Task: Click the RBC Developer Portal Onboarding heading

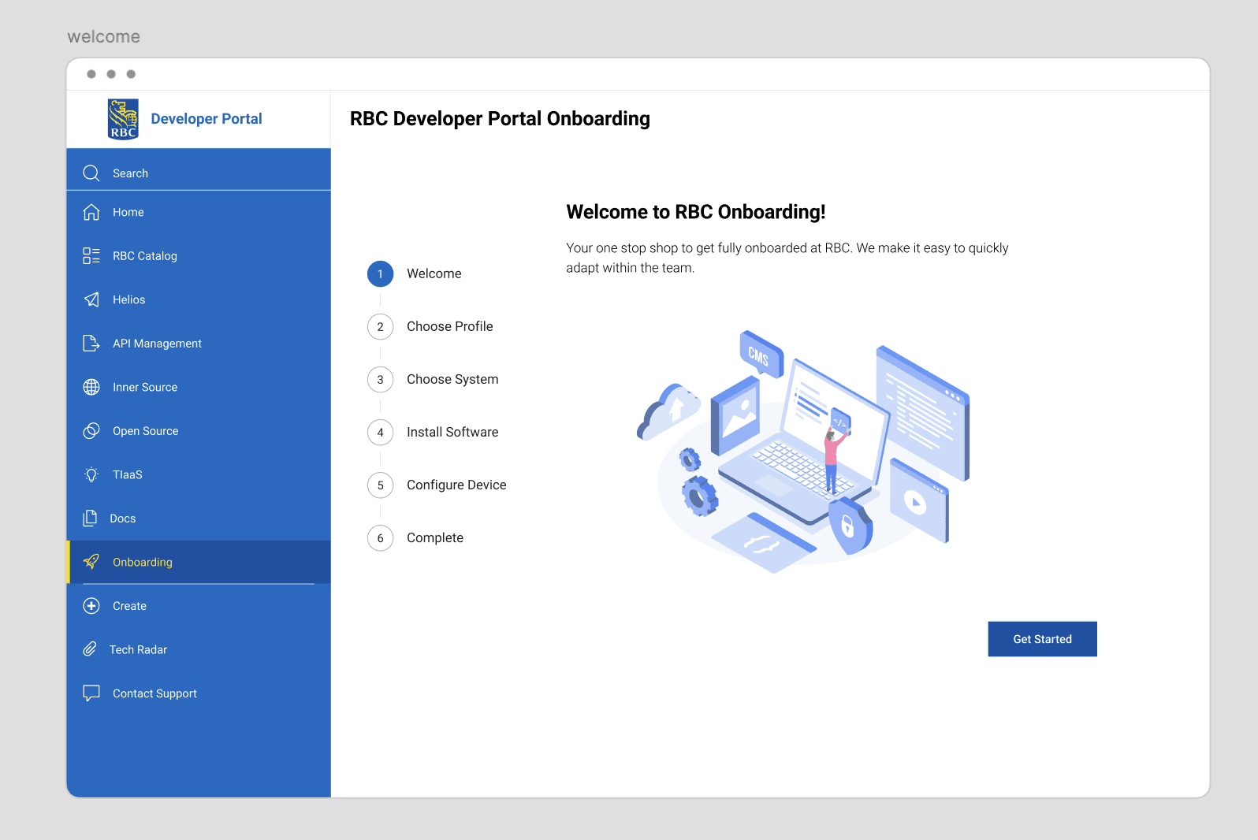Action: pyautogui.click(x=500, y=119)
